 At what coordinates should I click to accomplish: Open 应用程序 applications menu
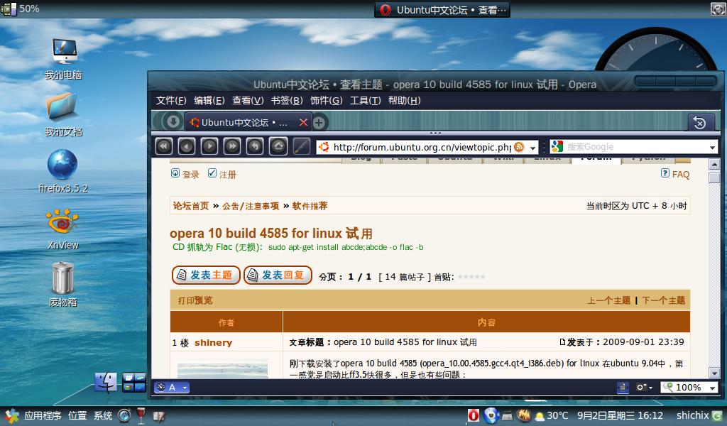pyautogui.click(x=43, y=415)
